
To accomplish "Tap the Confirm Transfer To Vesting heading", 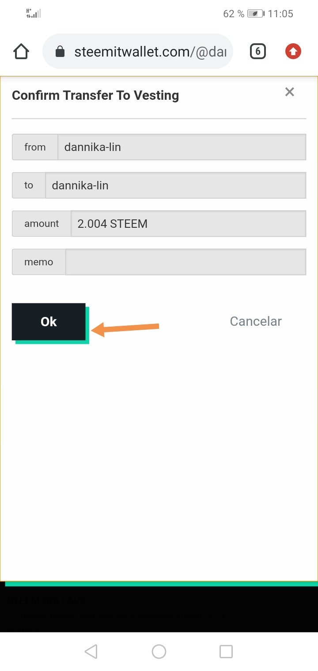I will 95,95.
